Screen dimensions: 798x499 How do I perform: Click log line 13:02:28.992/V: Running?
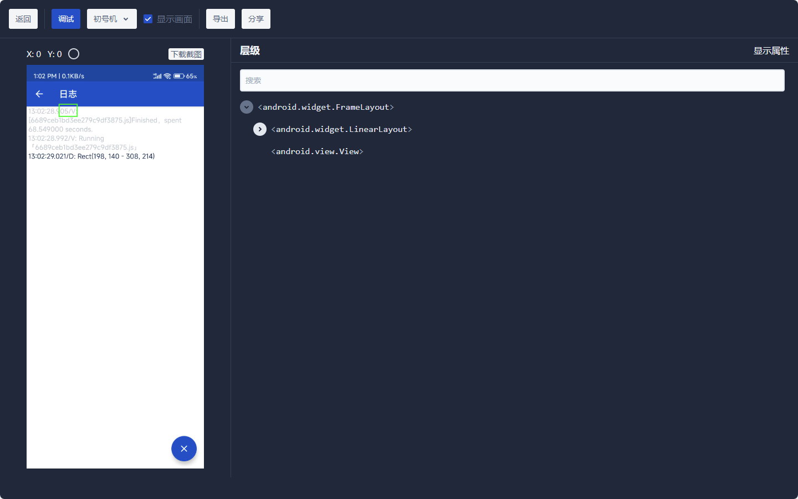(x=66, y=138)
